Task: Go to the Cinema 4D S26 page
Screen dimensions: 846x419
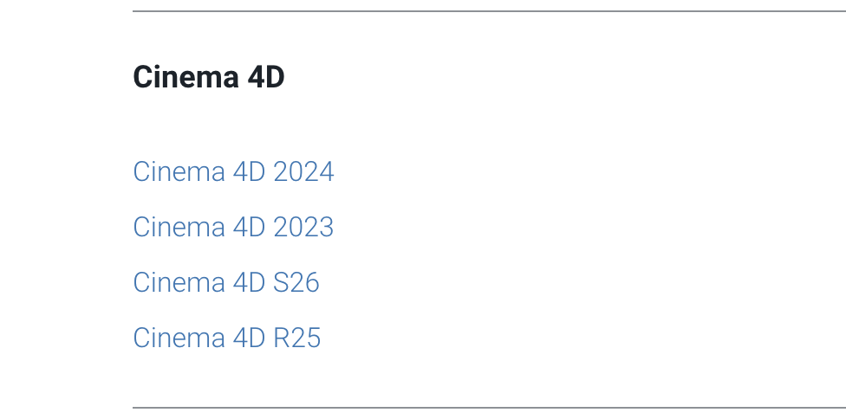Action: pos(226,282)
